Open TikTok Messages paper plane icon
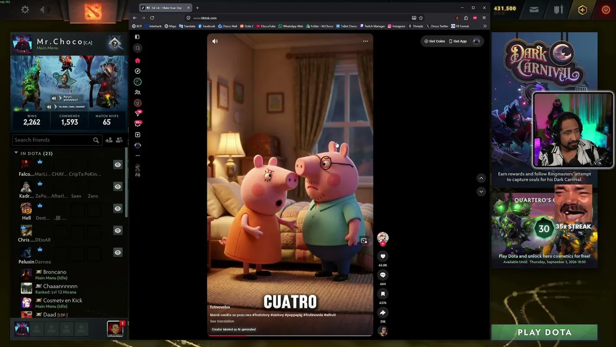Screen dimensions: 616x347 (x=138, y=113)
